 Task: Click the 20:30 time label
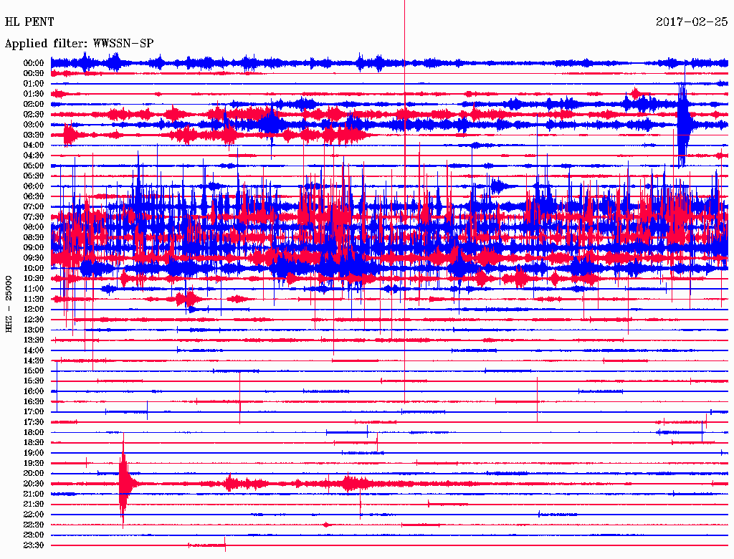[34, 484]
